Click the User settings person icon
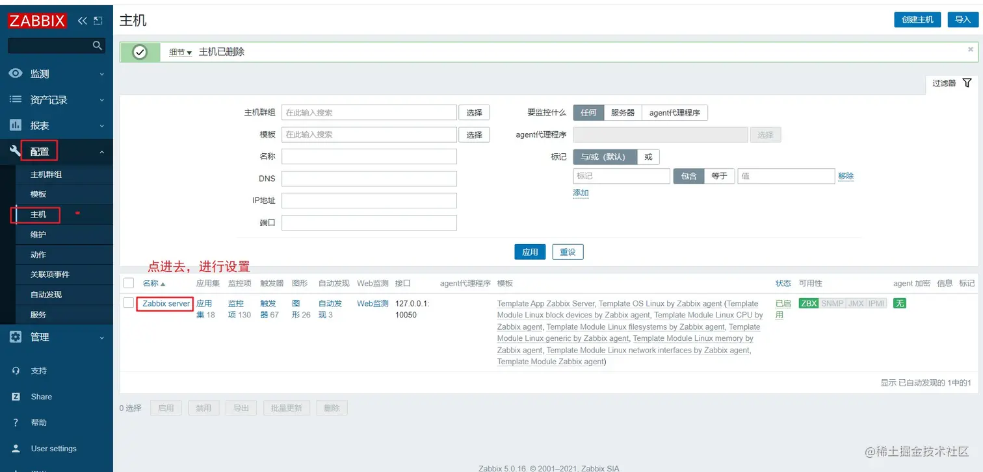The image size is (983, 472). pos(16,449)
